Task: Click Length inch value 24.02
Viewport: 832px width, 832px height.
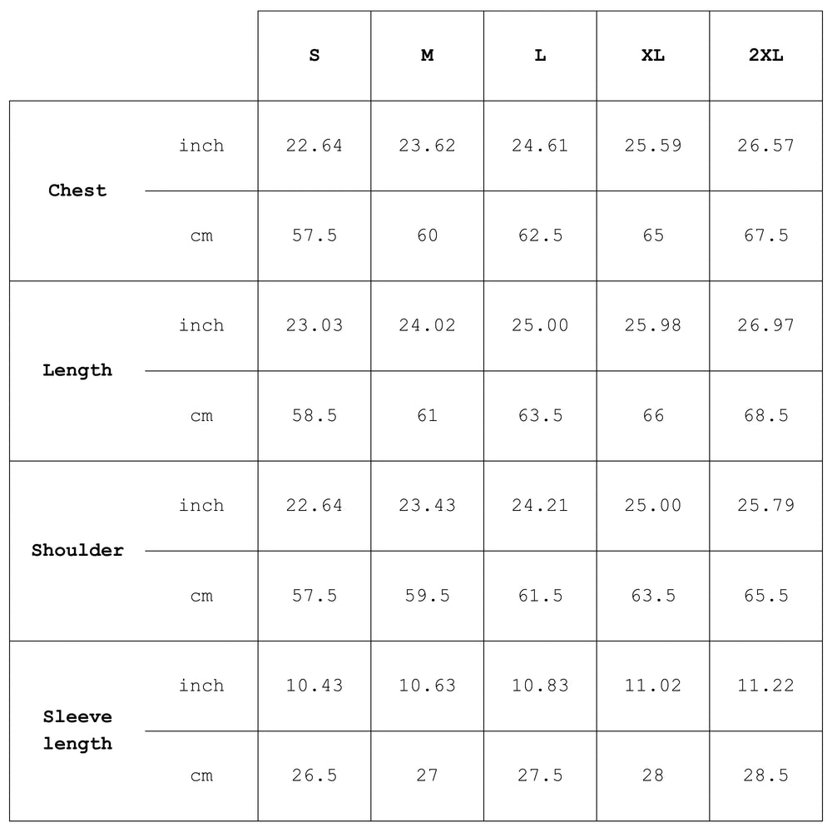Action: (x=427, y=325)
